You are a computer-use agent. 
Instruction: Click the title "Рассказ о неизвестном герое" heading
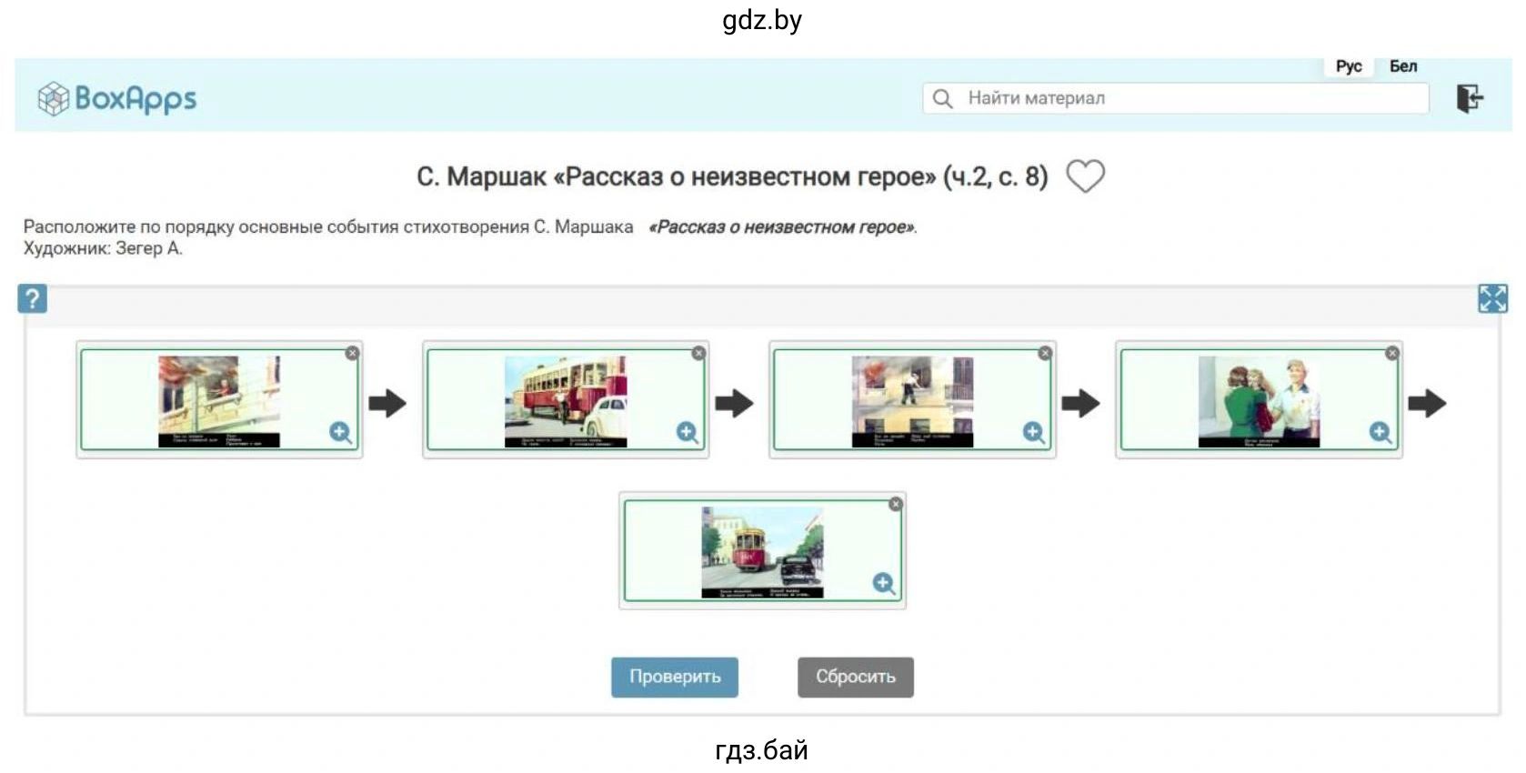tap(732, 176)
